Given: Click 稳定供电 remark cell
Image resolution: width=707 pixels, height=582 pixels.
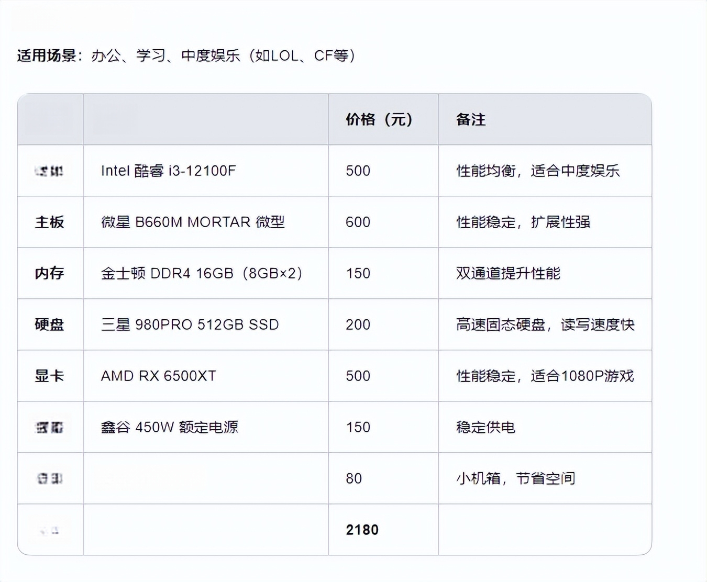Looking at the screenshot, I should pyautogui.click(x=485, y=427).
